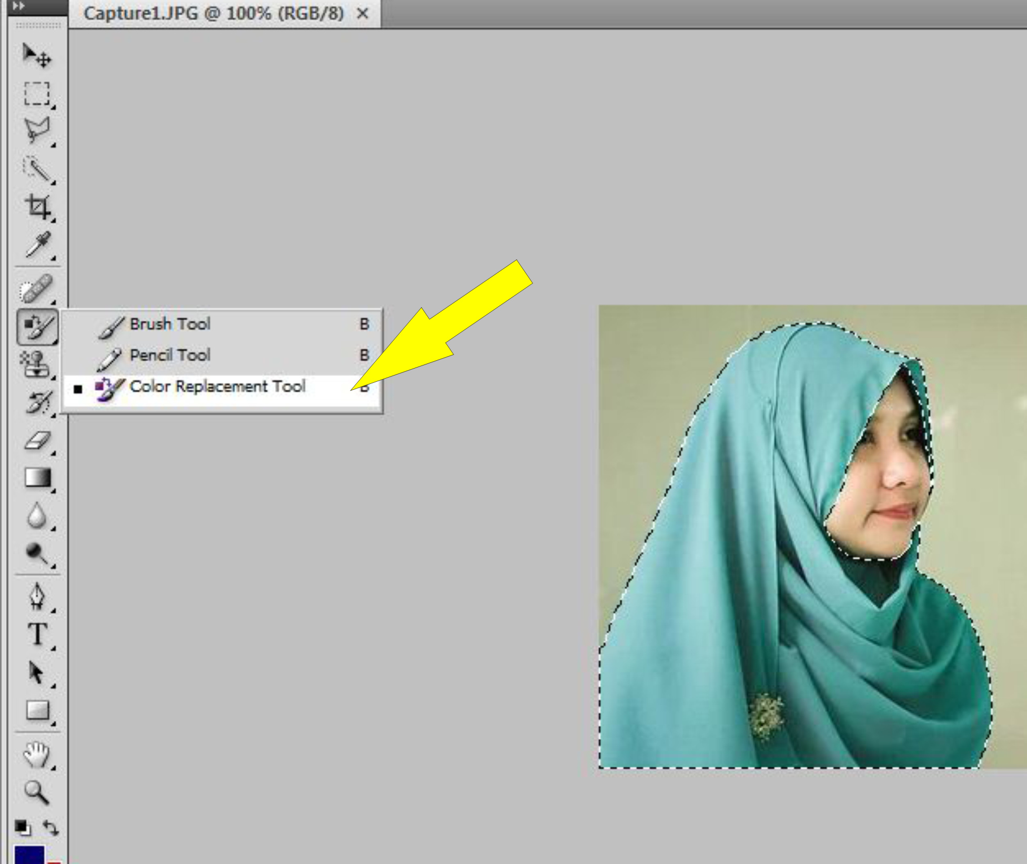Open the dark blue foreground color swatch
Image resolution: width=1027 pixels, height=864 pixels.
click(29, 856)
